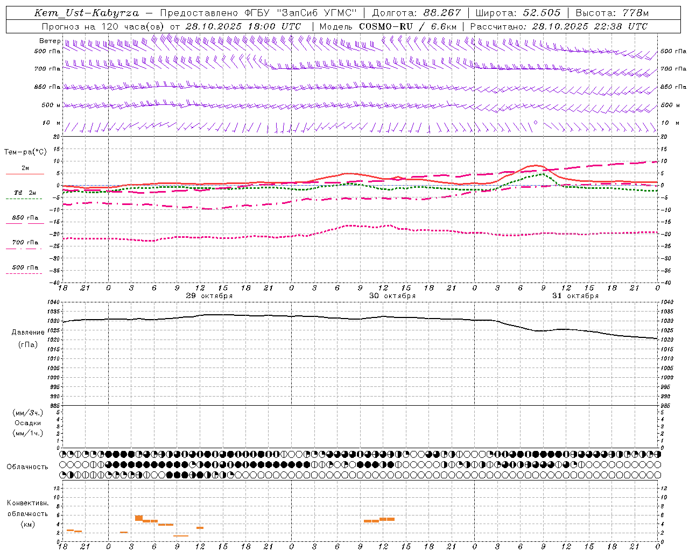This screenshot has width=689, height=551.
Task: Click the 500 гПа legend under temperature
Action: click(25, 270)
